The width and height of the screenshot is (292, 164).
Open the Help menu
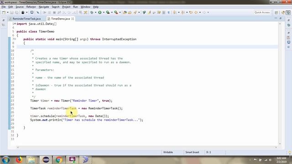(x=96, y=7)
